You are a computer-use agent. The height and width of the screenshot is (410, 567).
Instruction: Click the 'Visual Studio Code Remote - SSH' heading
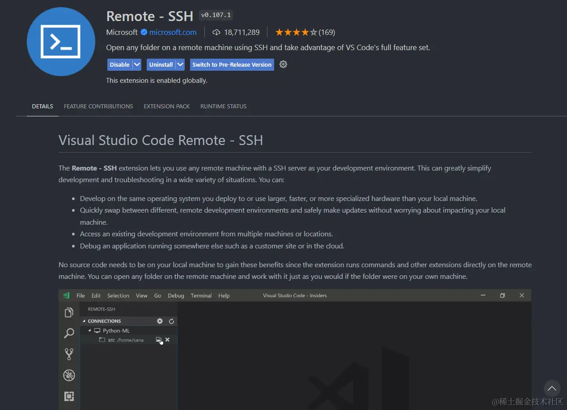click(161, 140)
